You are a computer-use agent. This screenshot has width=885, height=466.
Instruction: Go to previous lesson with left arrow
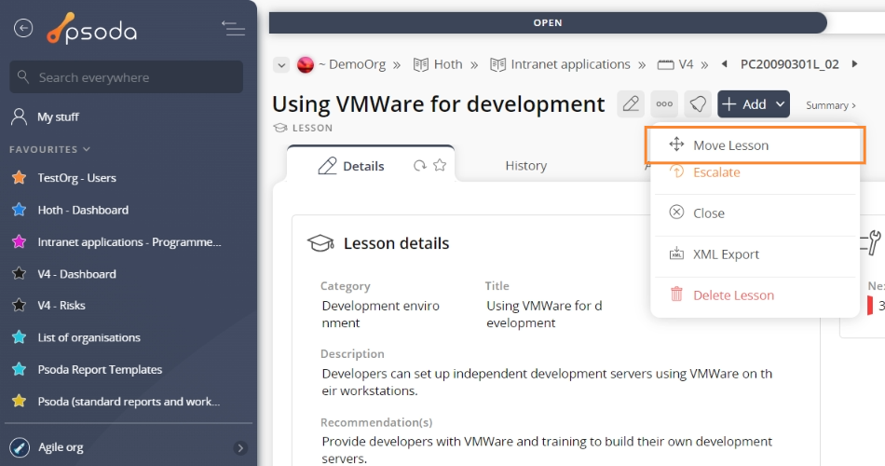coord(724,63)
